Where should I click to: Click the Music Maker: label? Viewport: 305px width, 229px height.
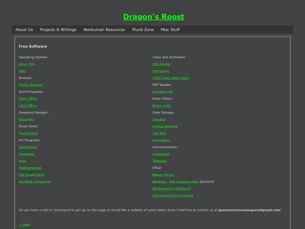pyautogui.click(x=163, y=99)
